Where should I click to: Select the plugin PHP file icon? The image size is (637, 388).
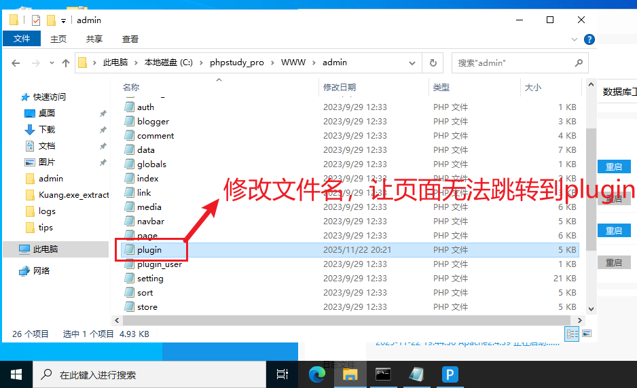[129, 249]
